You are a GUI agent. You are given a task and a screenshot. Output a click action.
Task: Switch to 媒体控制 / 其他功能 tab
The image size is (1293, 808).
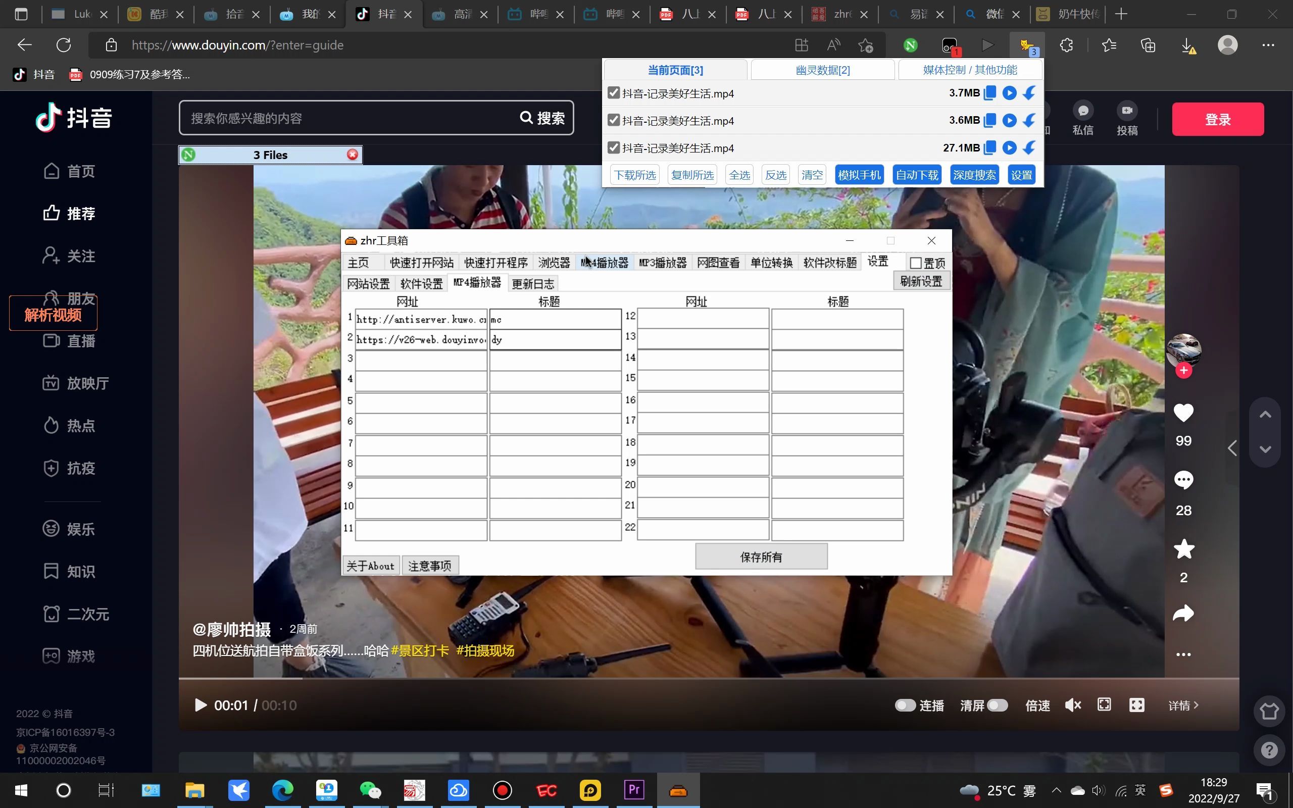point(970,70)
